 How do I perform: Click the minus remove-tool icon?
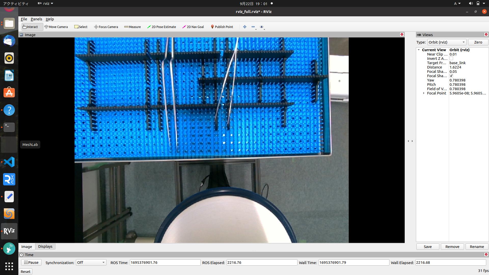click(253, 27)
